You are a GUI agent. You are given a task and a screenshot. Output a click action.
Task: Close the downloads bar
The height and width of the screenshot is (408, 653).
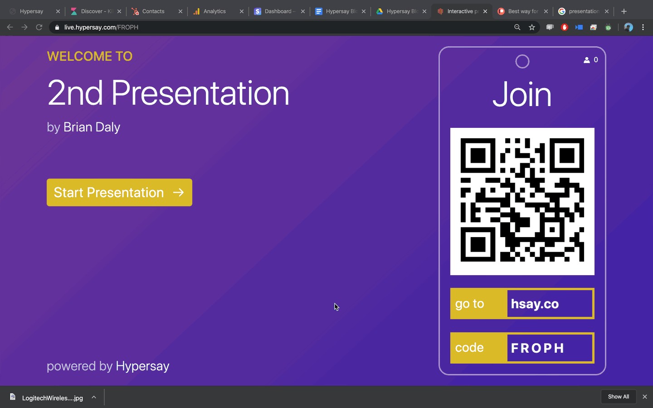point(644,397)
